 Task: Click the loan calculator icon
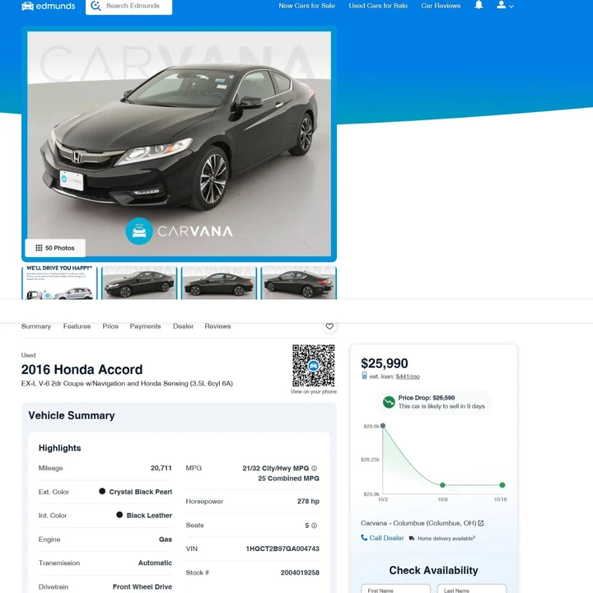[364, 376]
